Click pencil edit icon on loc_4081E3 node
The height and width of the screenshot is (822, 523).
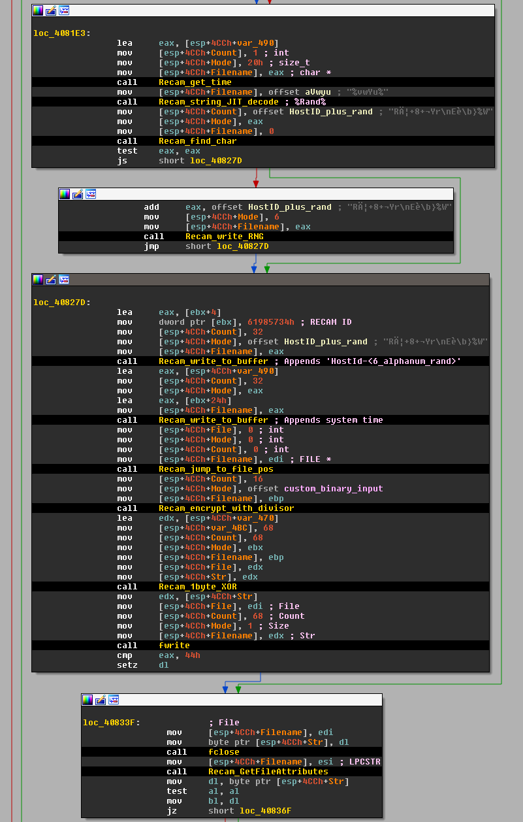tap(51, 10)
